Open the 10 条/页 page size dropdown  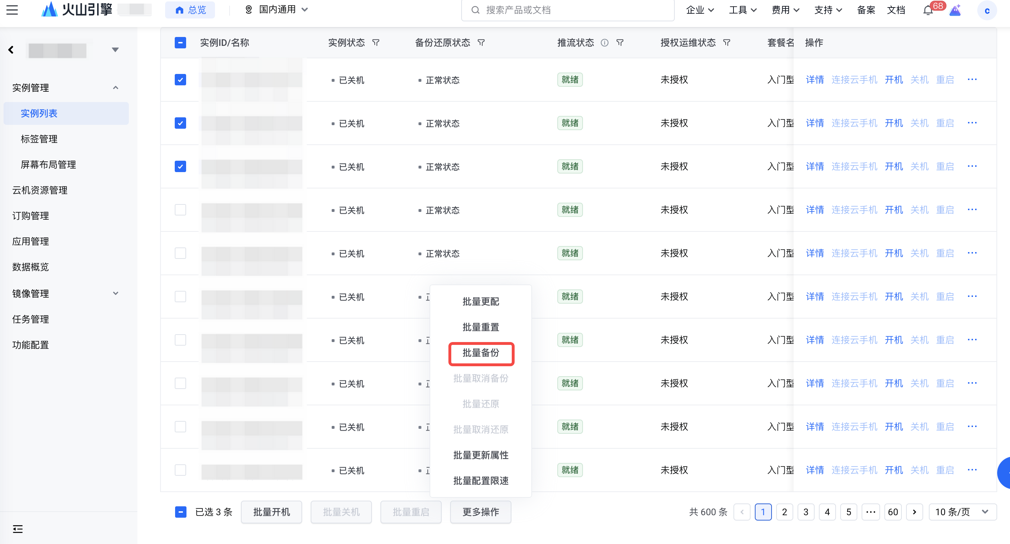962,512
